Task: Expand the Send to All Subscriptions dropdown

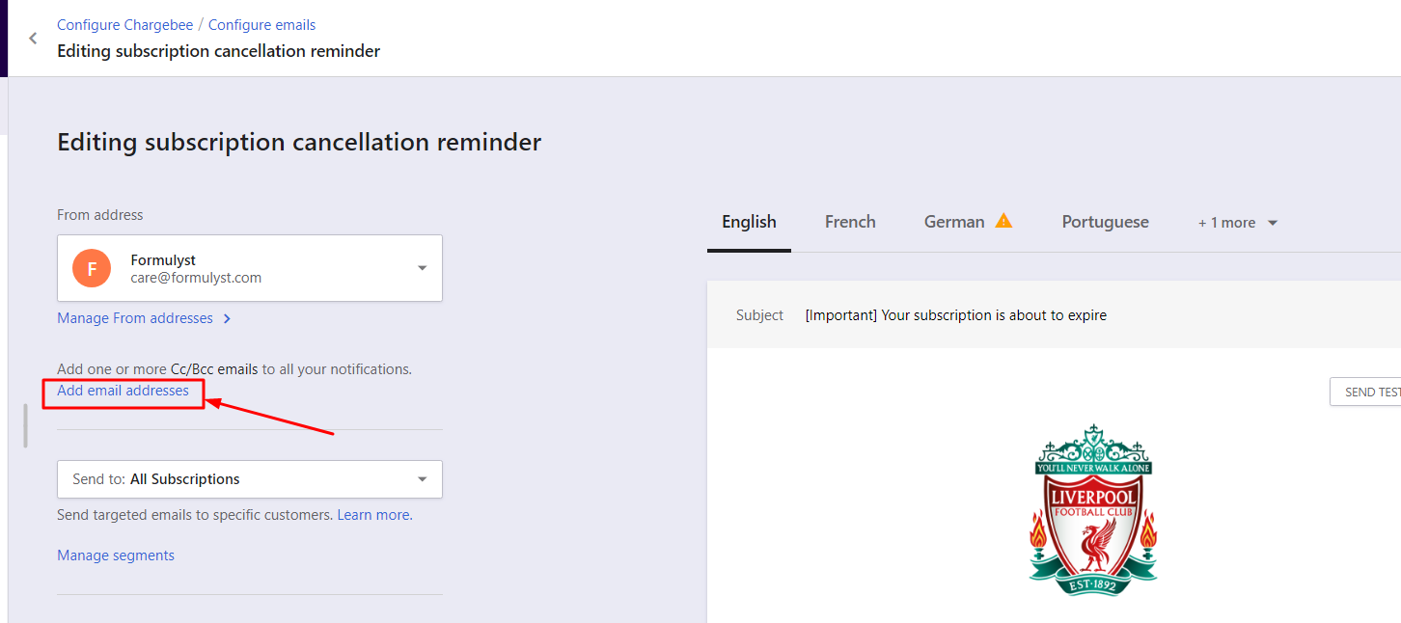Action: (422, 479)
